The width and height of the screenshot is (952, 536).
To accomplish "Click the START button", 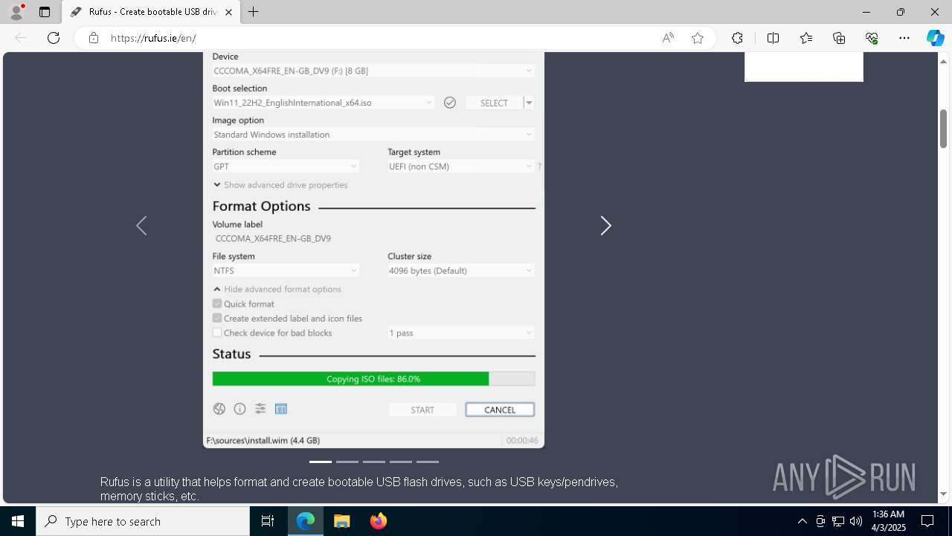I will coord(422,409).
